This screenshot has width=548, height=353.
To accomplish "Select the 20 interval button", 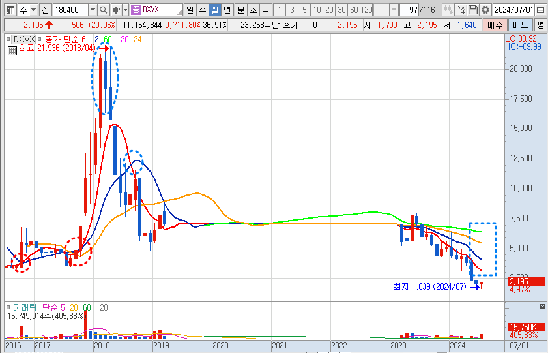I will 329,10.
